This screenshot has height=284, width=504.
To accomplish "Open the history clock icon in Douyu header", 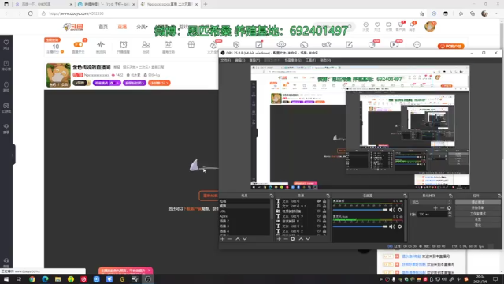I will coord(365,24).
